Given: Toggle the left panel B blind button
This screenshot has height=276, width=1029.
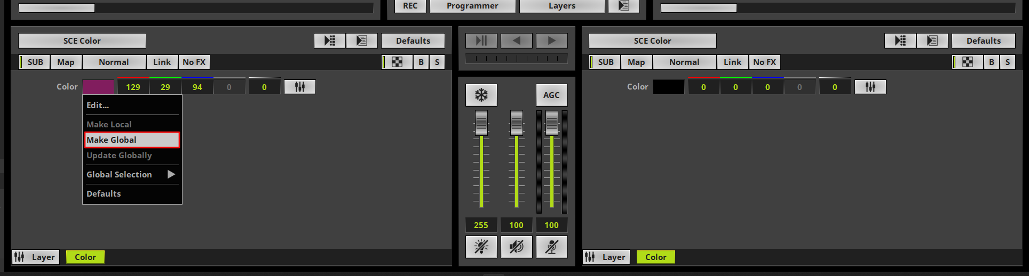Looking at the screenshot, I should tap(421, 62).
